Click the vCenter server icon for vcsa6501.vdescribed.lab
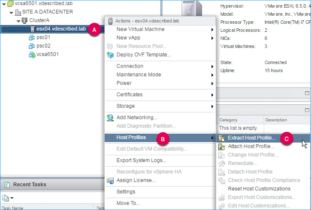Image resolution: width=311 pixels, height=210 pixels. [10, 3]
